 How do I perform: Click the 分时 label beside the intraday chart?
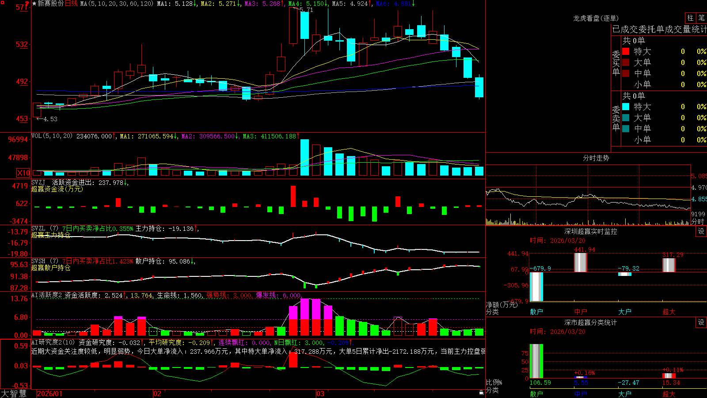(697, 221)
